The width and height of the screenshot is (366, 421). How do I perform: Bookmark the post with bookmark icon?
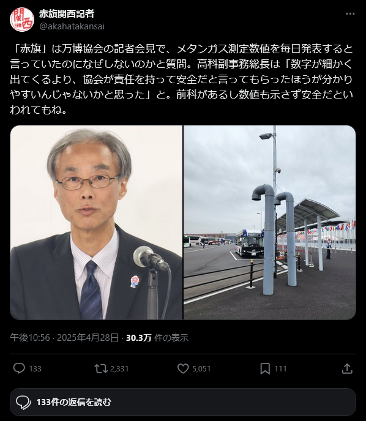pos(265,368)
